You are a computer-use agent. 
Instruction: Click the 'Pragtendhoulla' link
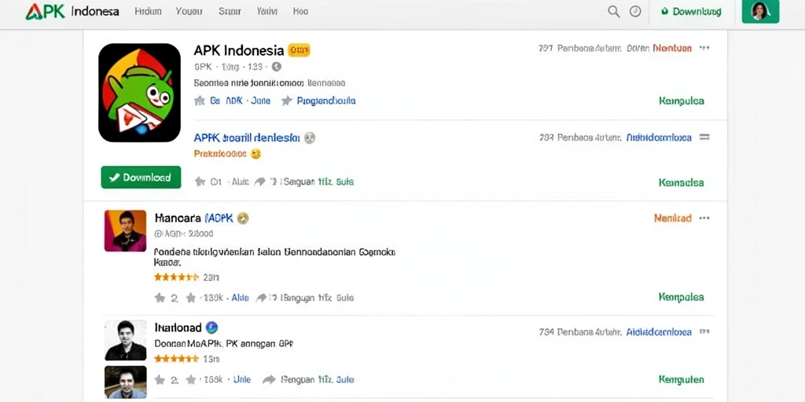(326, 101)
